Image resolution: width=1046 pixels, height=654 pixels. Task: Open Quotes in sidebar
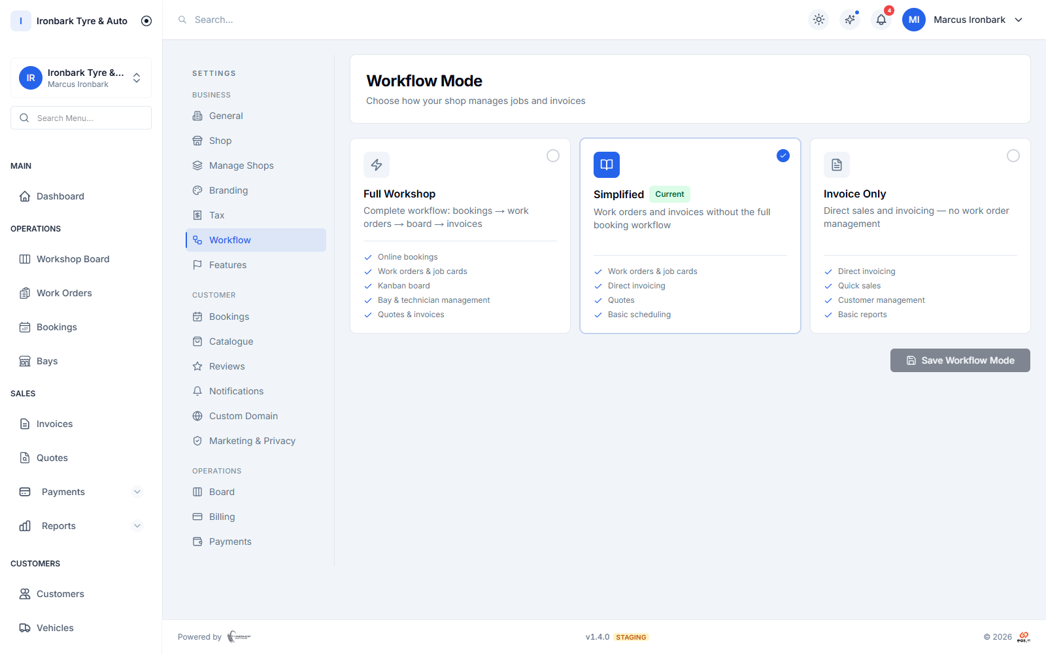coord(81,458)
